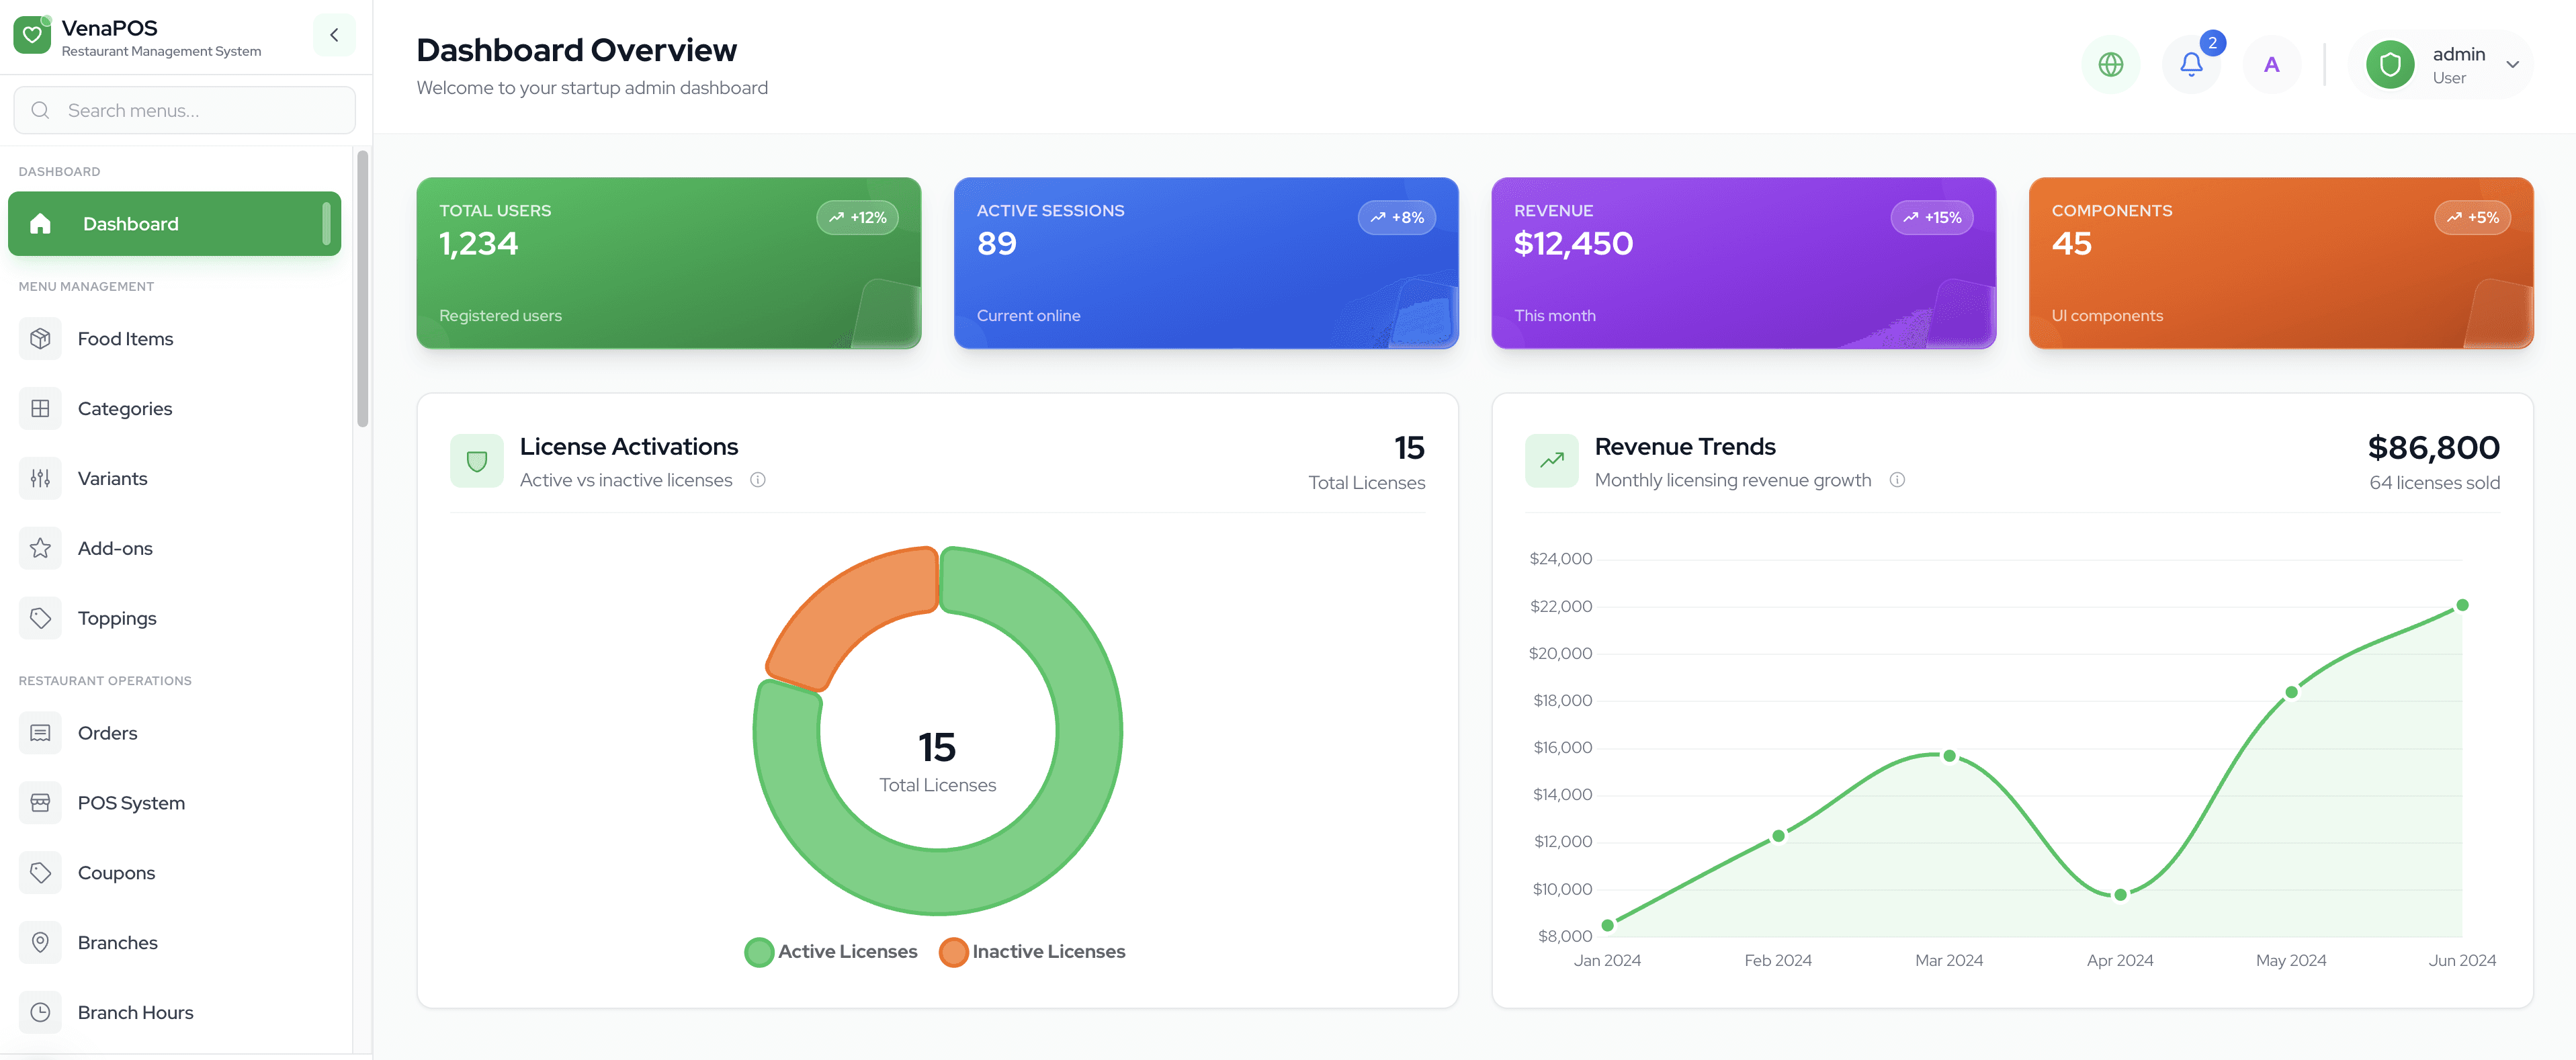
Task: Open the Branch Hours menu item
Action: tap(135, 1012)
